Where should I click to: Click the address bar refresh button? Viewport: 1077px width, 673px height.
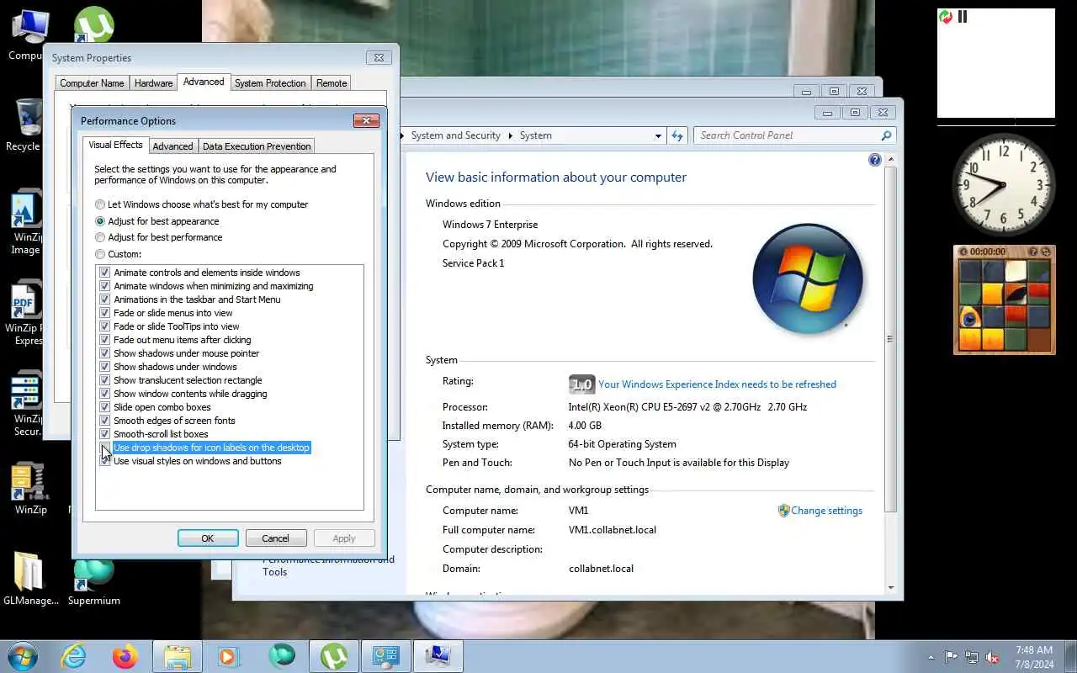pos(677,135)
